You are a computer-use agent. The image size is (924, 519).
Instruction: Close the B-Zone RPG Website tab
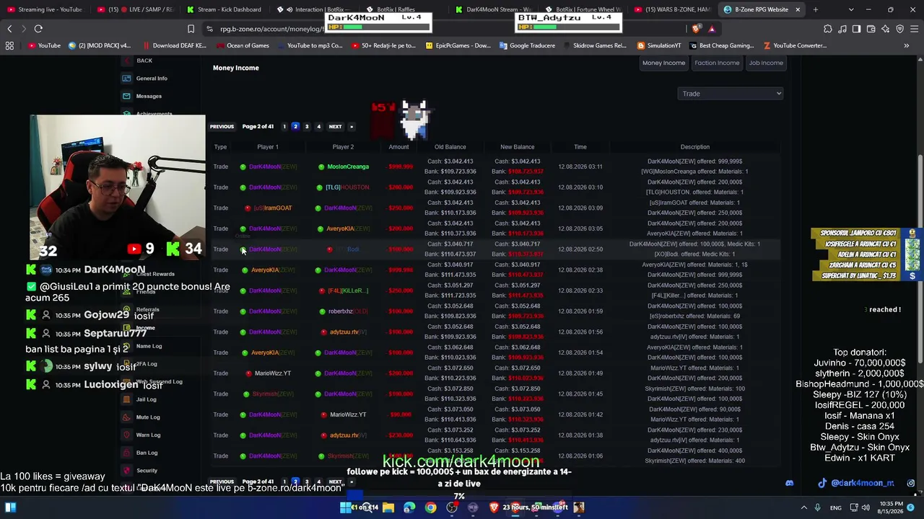798,9
